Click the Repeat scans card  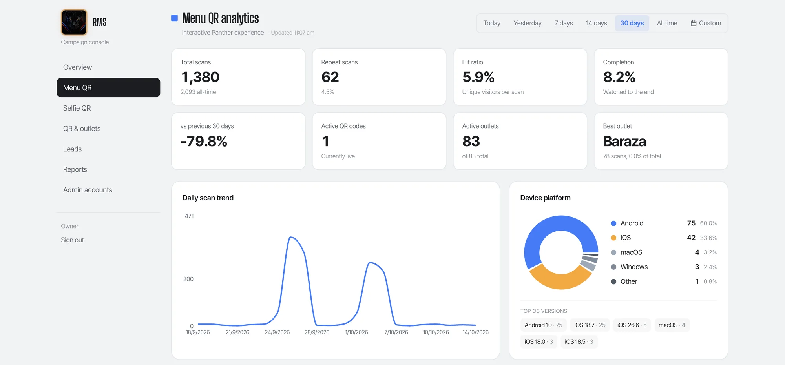[379, 77]
